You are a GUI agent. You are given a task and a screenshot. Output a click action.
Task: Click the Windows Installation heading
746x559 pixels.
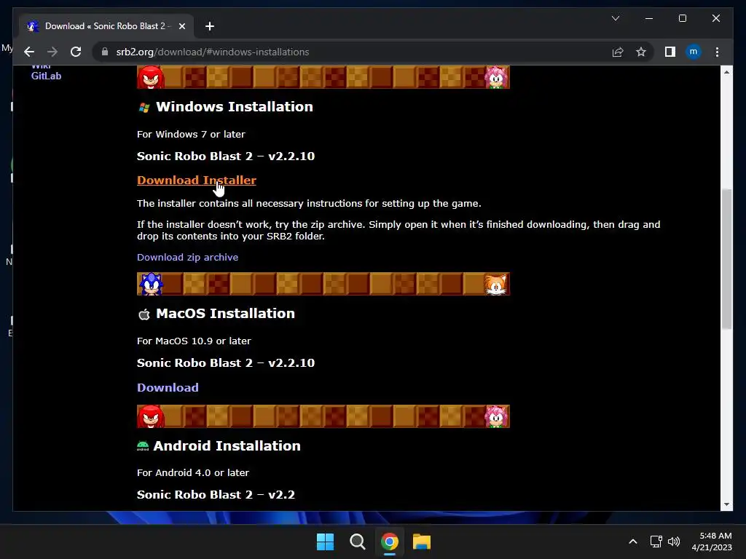[235, 106]
